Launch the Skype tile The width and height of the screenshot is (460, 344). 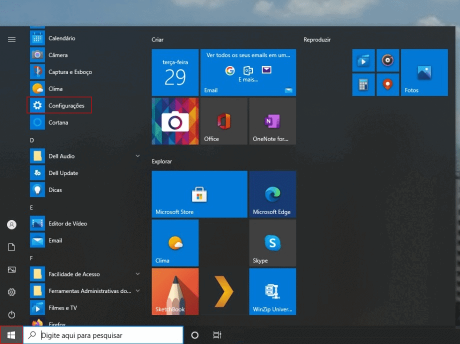pos(272,243)
